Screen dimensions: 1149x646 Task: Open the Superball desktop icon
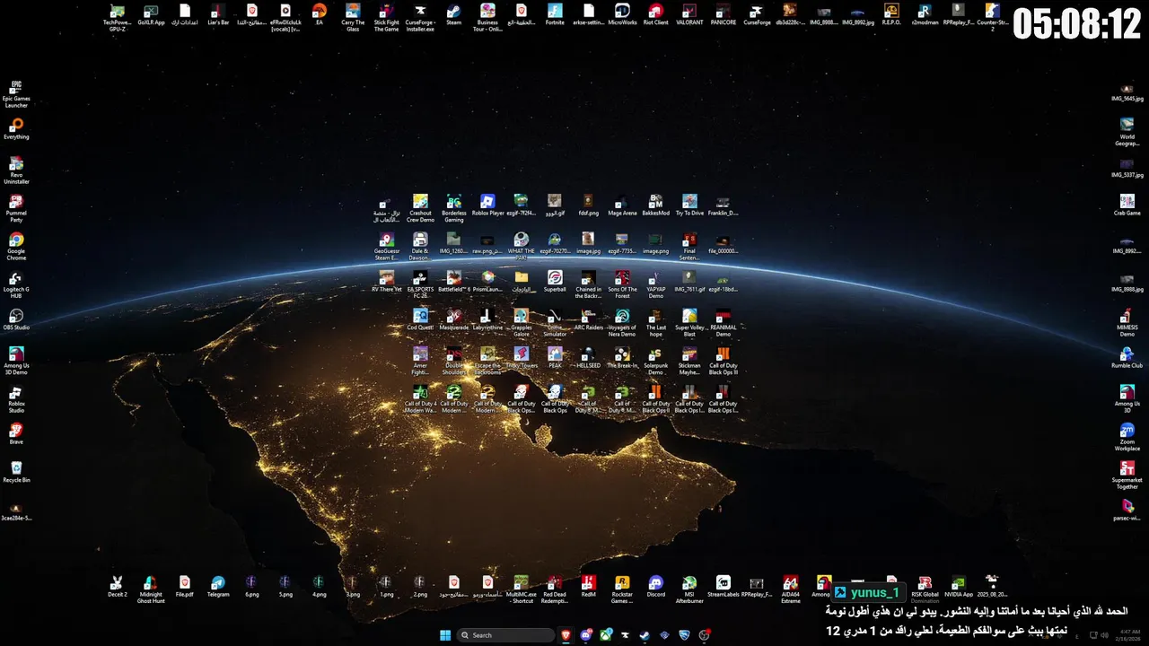click(555, 282)
